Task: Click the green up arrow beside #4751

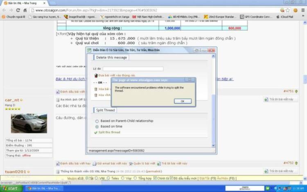Action: tap(296, 91)
